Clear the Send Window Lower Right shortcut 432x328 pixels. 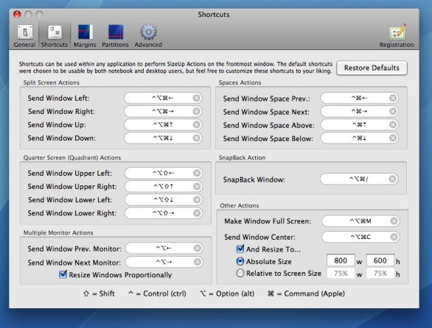[x=197, y=213]
